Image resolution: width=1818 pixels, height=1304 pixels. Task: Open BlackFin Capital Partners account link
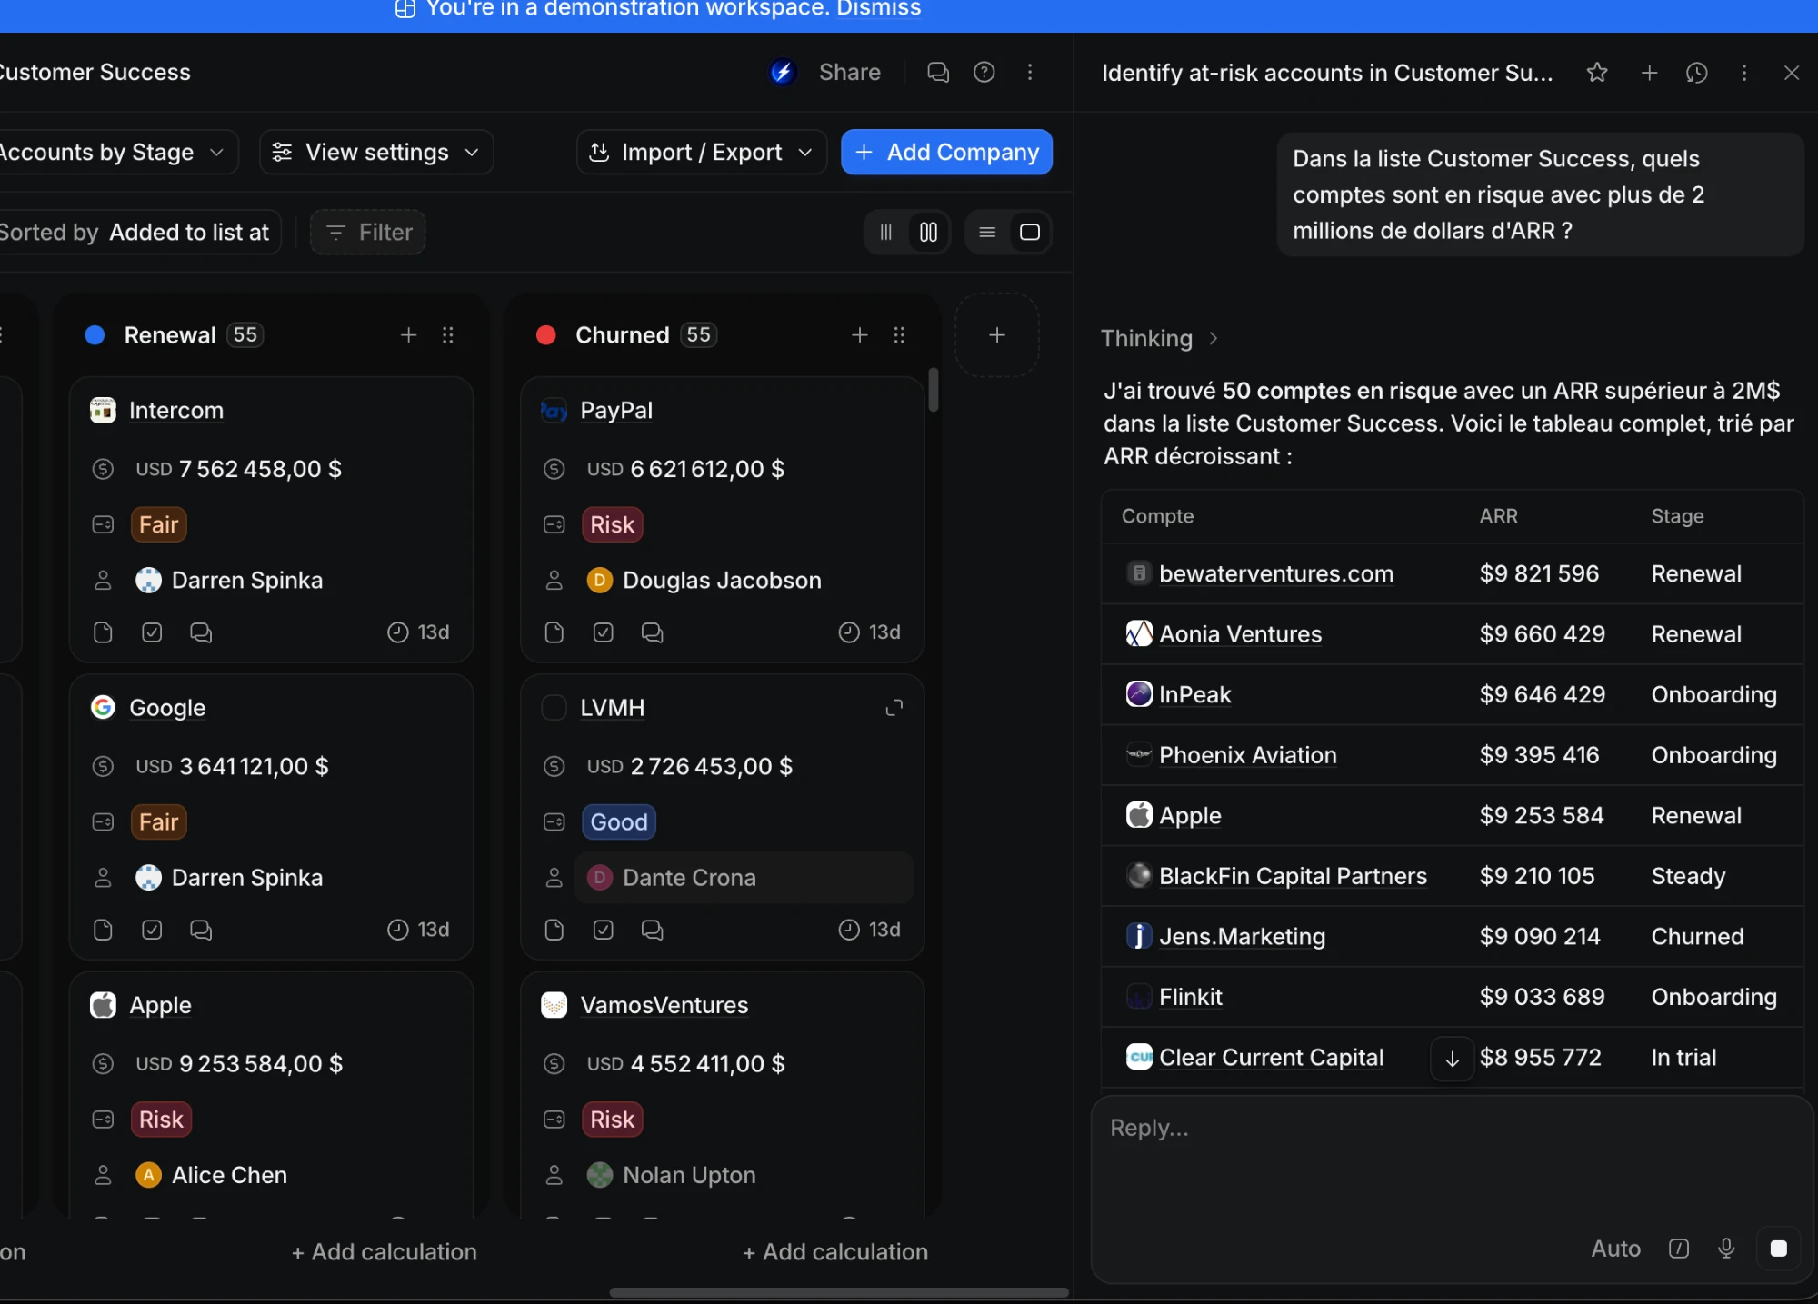pyautogui.click(x=1293, y=876)
